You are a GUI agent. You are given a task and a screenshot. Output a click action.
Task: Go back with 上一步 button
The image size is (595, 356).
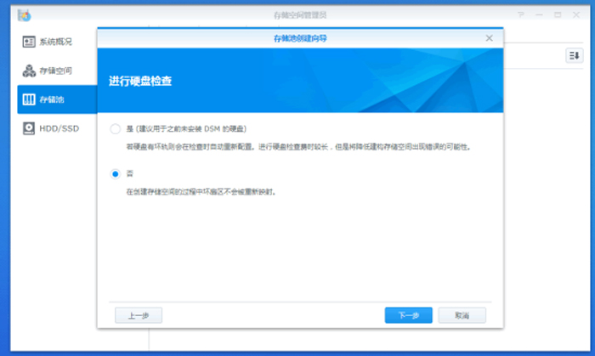pyautogui.click(x=139, y=315)
